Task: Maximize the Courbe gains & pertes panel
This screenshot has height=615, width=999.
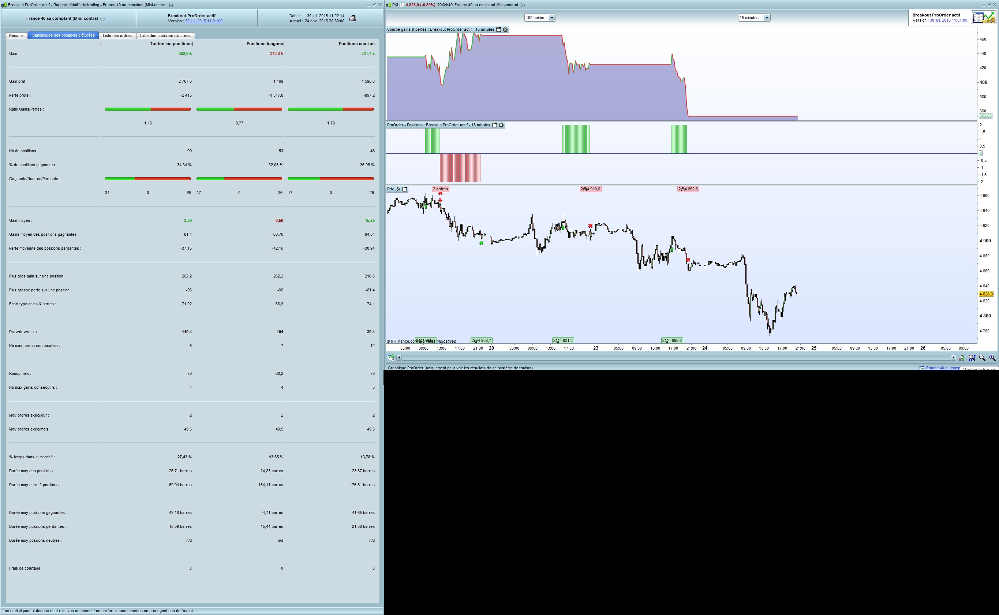Action: (x=498, y=30)
